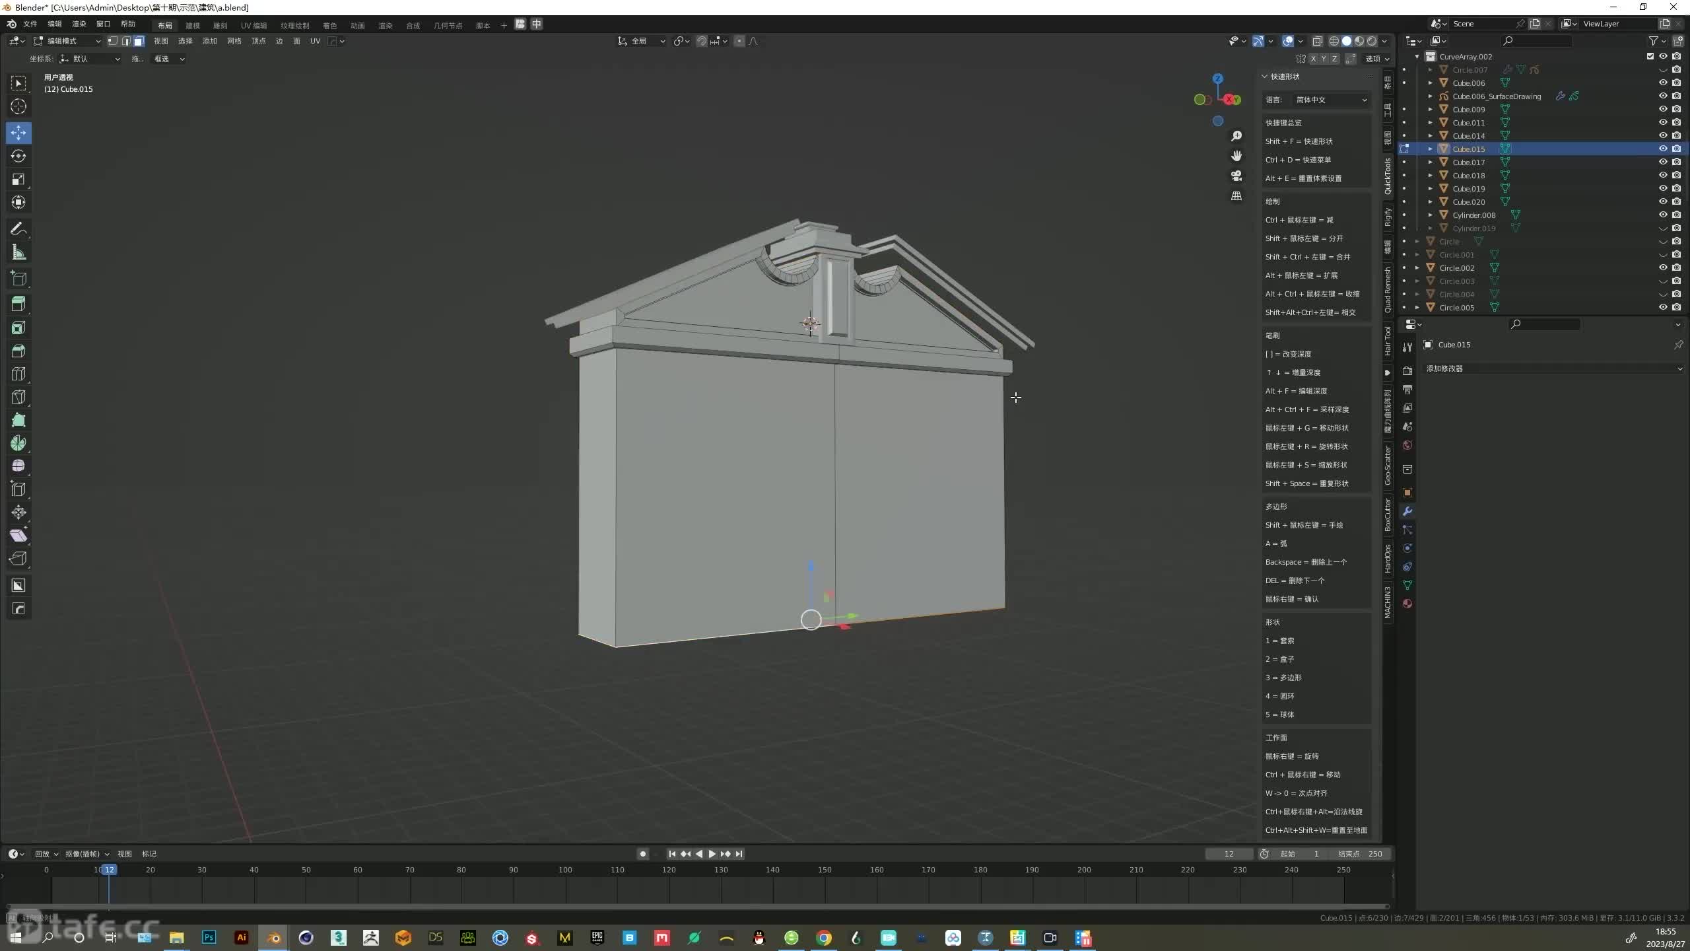This screenshot has height=951, width=1690.
Task: Select the Knife tool
Action: (x=18, y=397)
